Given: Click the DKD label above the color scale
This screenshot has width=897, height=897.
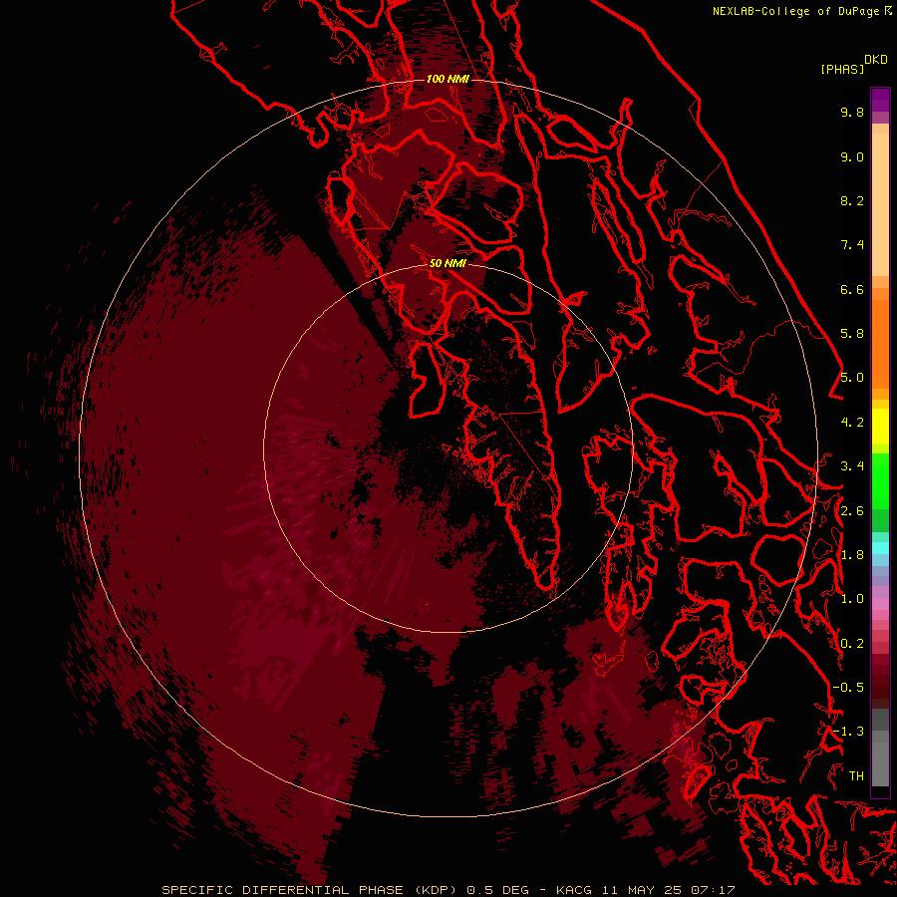Looking at the screenshot, I should tap(876, 59).
